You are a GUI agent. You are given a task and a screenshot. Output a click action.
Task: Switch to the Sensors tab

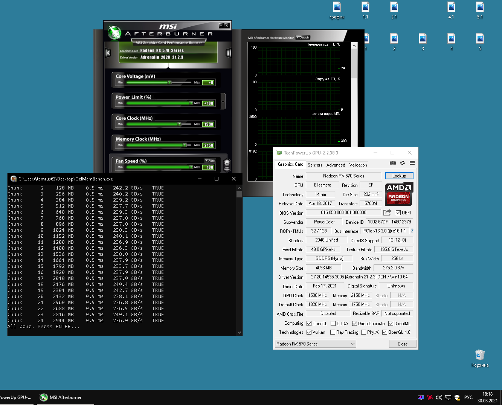[315, 165]
